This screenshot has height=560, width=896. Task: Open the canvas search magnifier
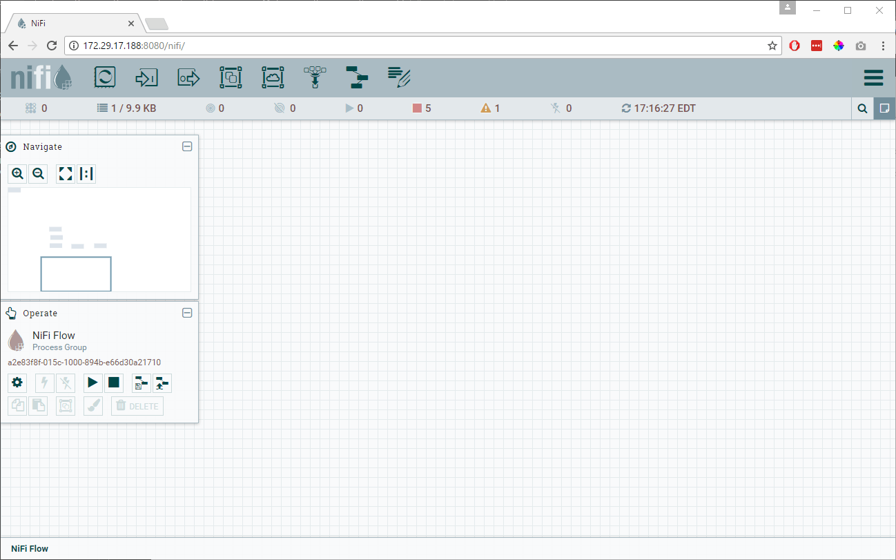(x=862, y=108)
